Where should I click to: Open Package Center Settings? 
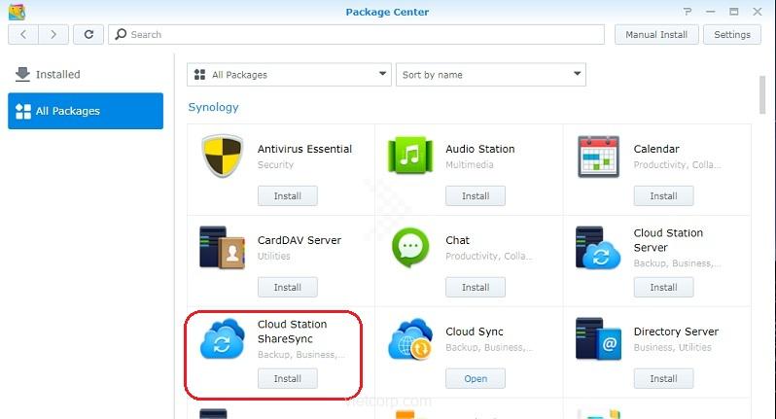click(732, 34)
